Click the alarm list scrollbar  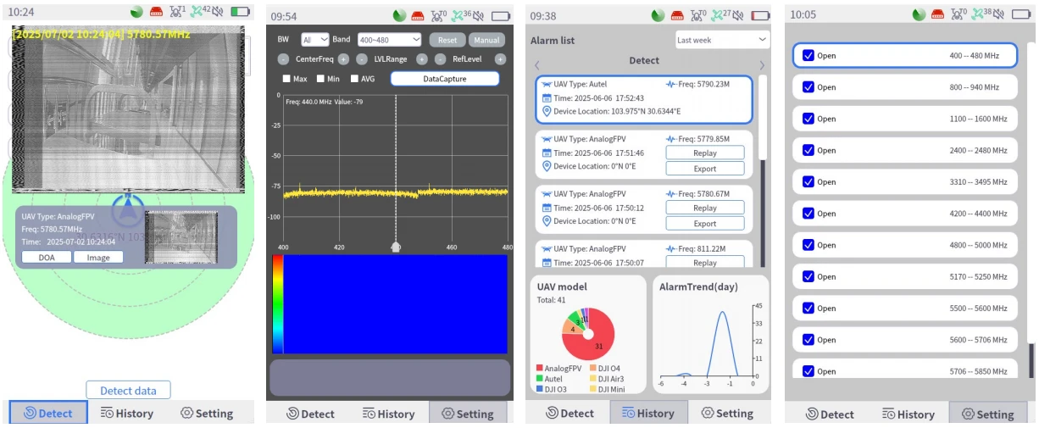point(762,170)
